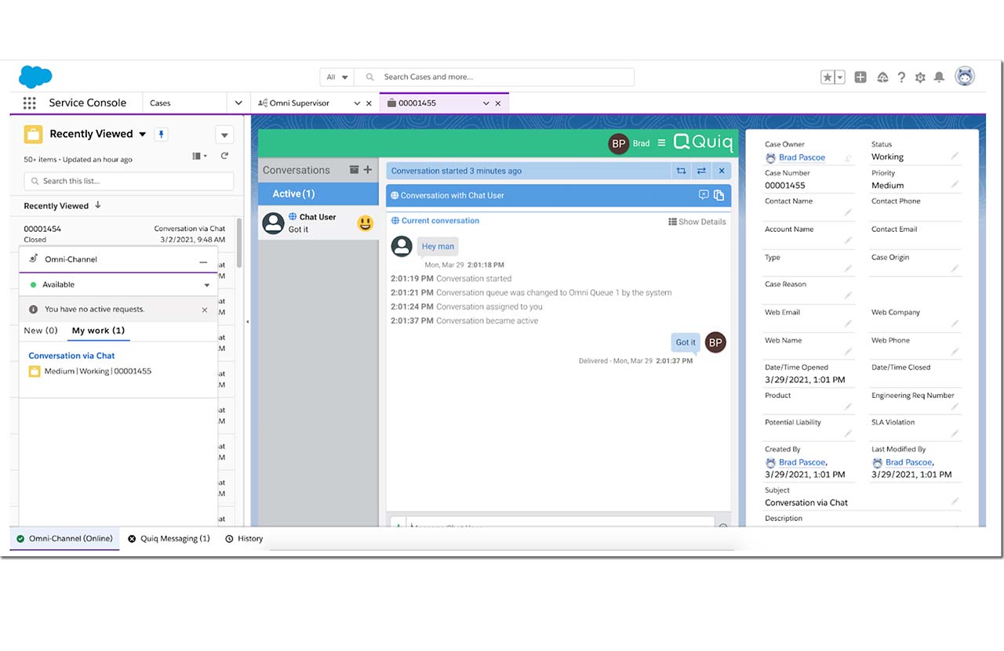Show notifications bell
1004x651 pixels.
tap(939, 77)
